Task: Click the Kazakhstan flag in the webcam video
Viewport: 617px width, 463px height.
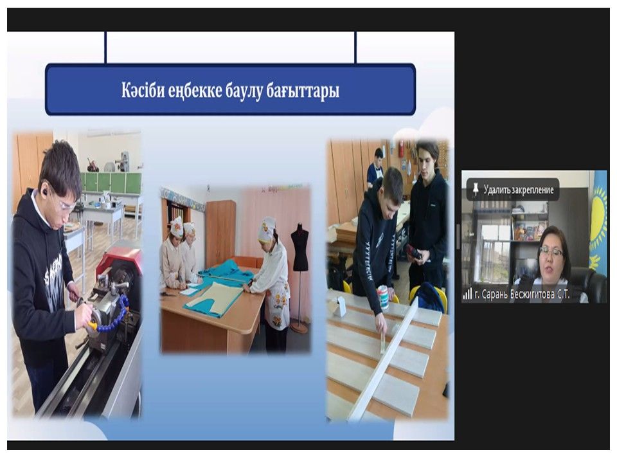Action: point(598,219)
